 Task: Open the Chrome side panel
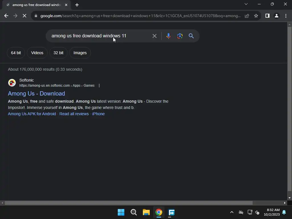(267, 16)
